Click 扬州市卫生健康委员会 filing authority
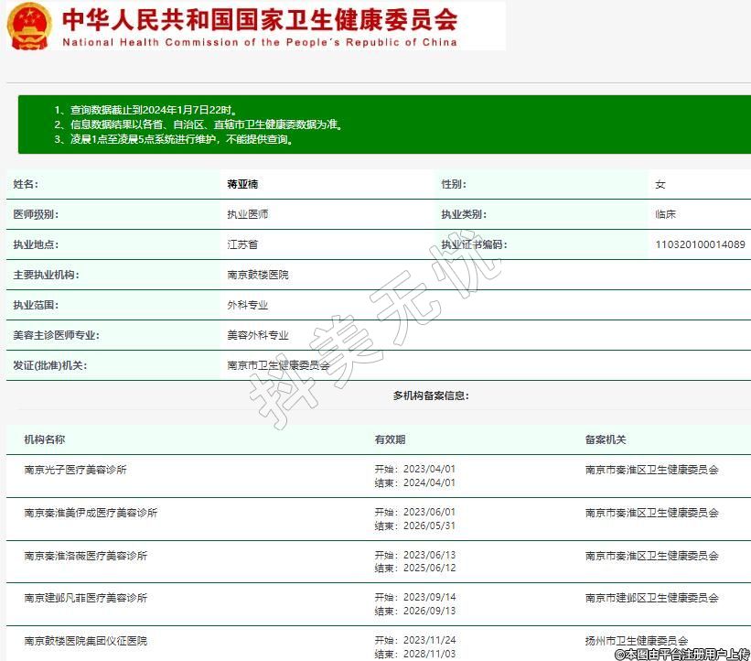 [637, 641]
